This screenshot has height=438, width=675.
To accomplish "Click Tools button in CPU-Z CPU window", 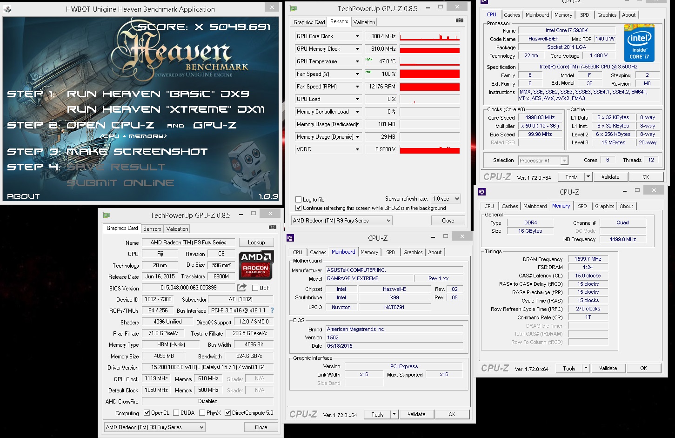I will tap(571, 177).
